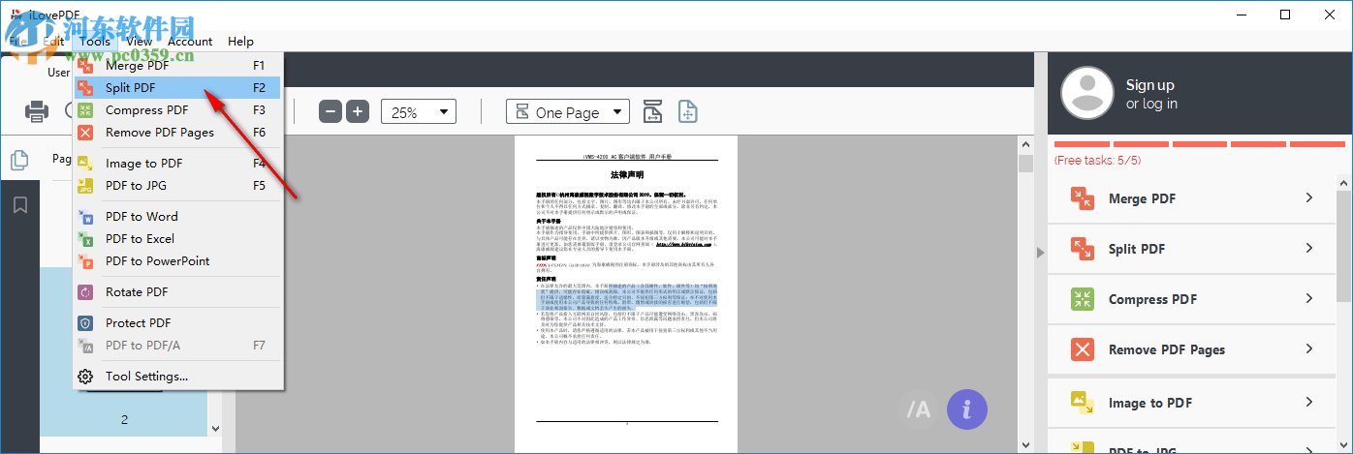
Task: Click the PDF to Excel icon in the menu
Action: click(85, 239)
